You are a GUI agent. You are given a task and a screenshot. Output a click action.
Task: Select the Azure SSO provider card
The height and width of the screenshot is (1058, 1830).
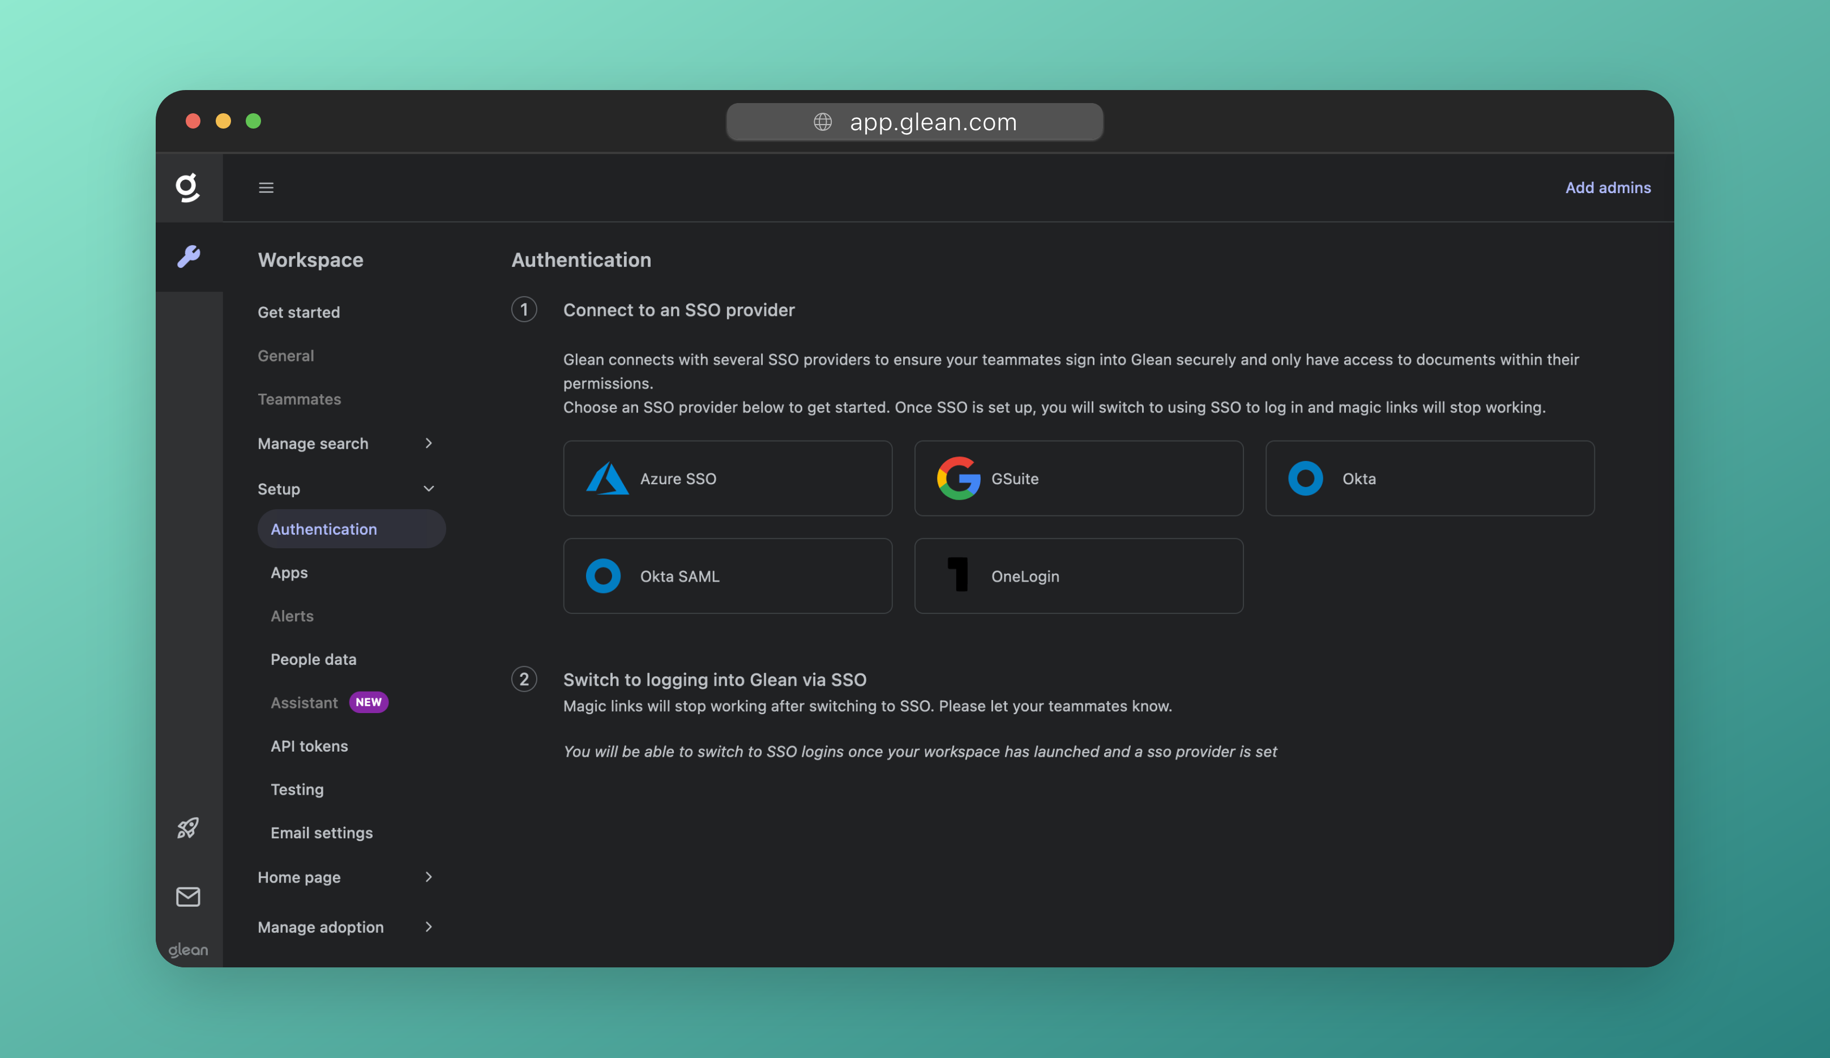coord(727,478)
